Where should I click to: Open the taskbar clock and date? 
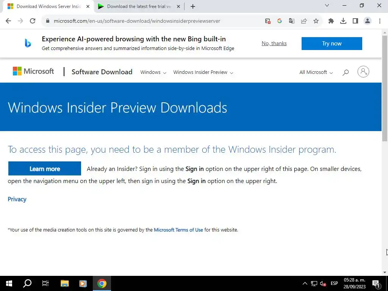[354, 283]
